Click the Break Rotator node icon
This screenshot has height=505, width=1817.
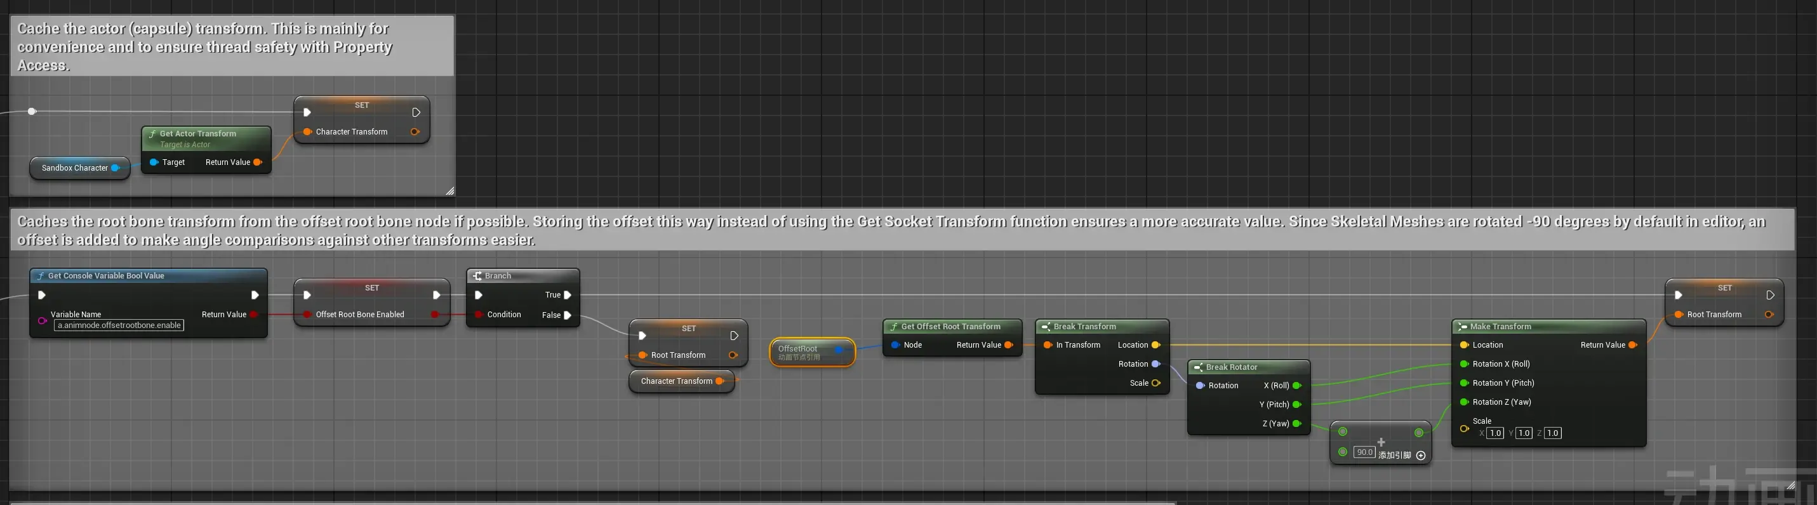coord(1199,367)
